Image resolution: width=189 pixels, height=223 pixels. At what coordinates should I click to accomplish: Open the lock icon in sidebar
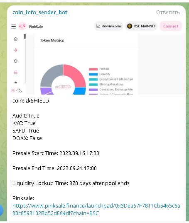pyautogui.click(x=16, y=72)
